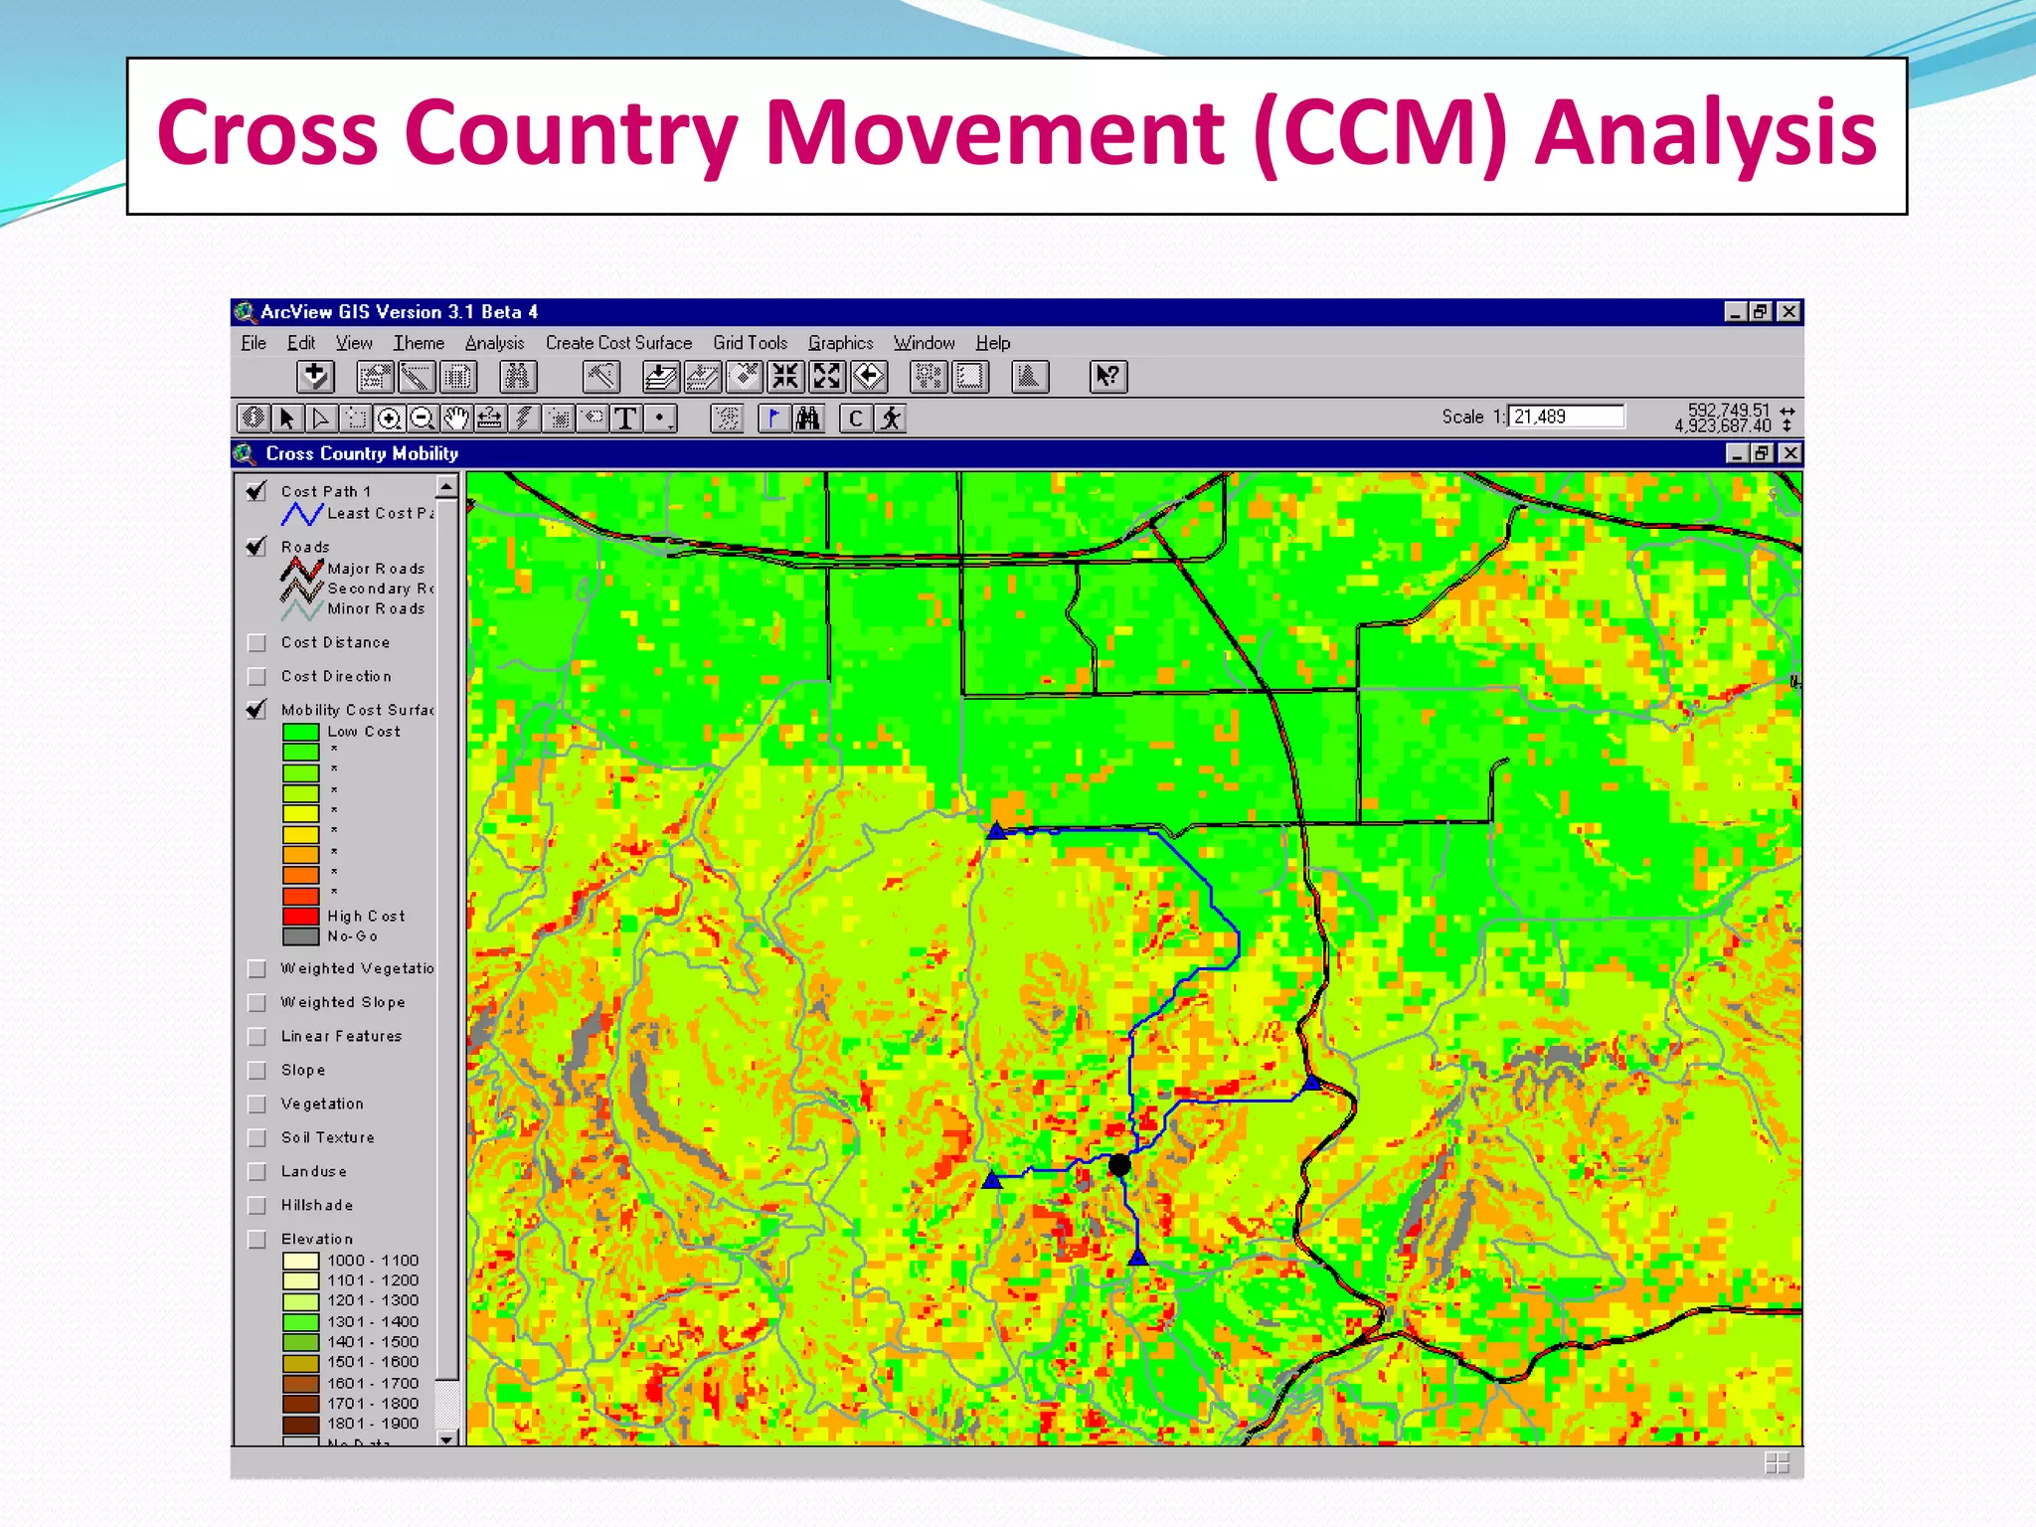Open the Graphics menu

(840, 343)
